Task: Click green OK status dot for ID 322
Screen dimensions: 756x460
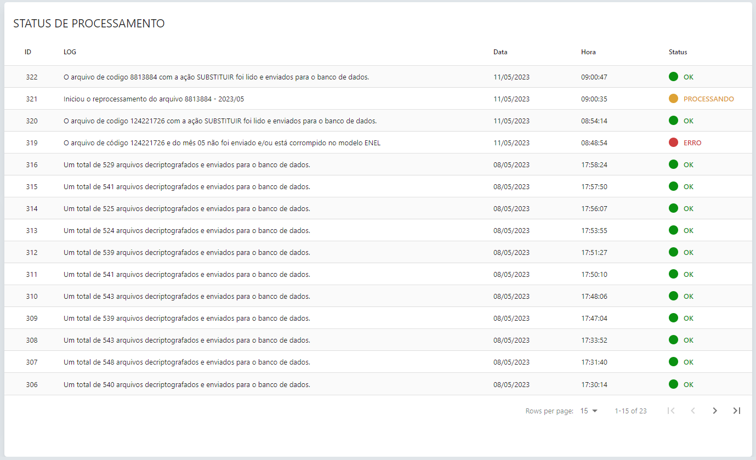Action: tap(674, 77)
